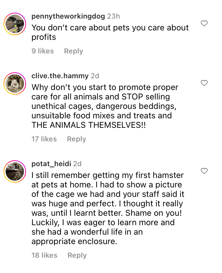Screen dimensions: 222x273
Task: View the 9 likes list
Action: point(43,51)
